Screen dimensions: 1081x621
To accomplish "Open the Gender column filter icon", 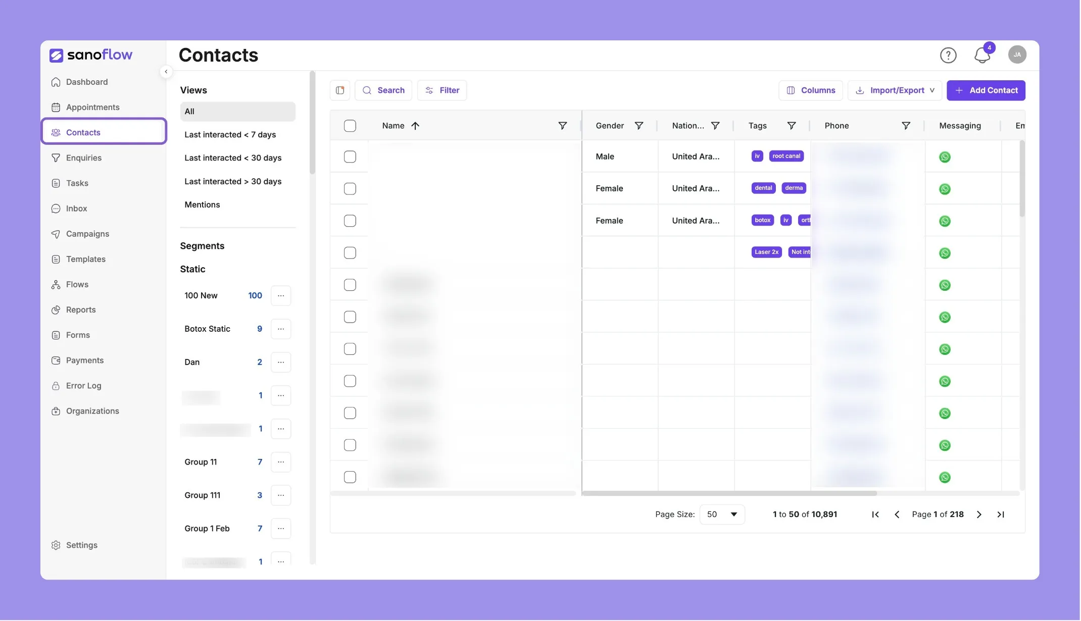I will (639, 126).
